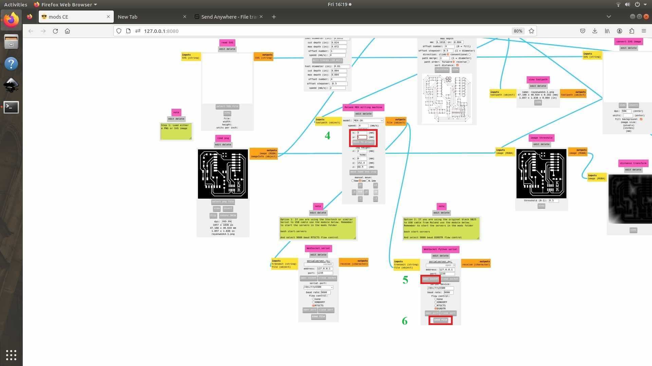This screenshot has height=366, width=652.
Task: Open the /dev/ttyUSB0 serial port dropdown
Action: click(x=318, y=287)
